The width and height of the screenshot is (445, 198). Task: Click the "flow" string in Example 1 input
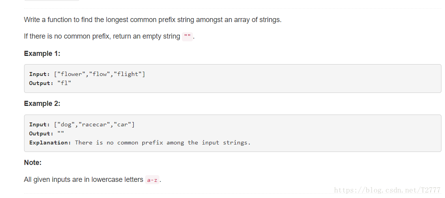100,74
